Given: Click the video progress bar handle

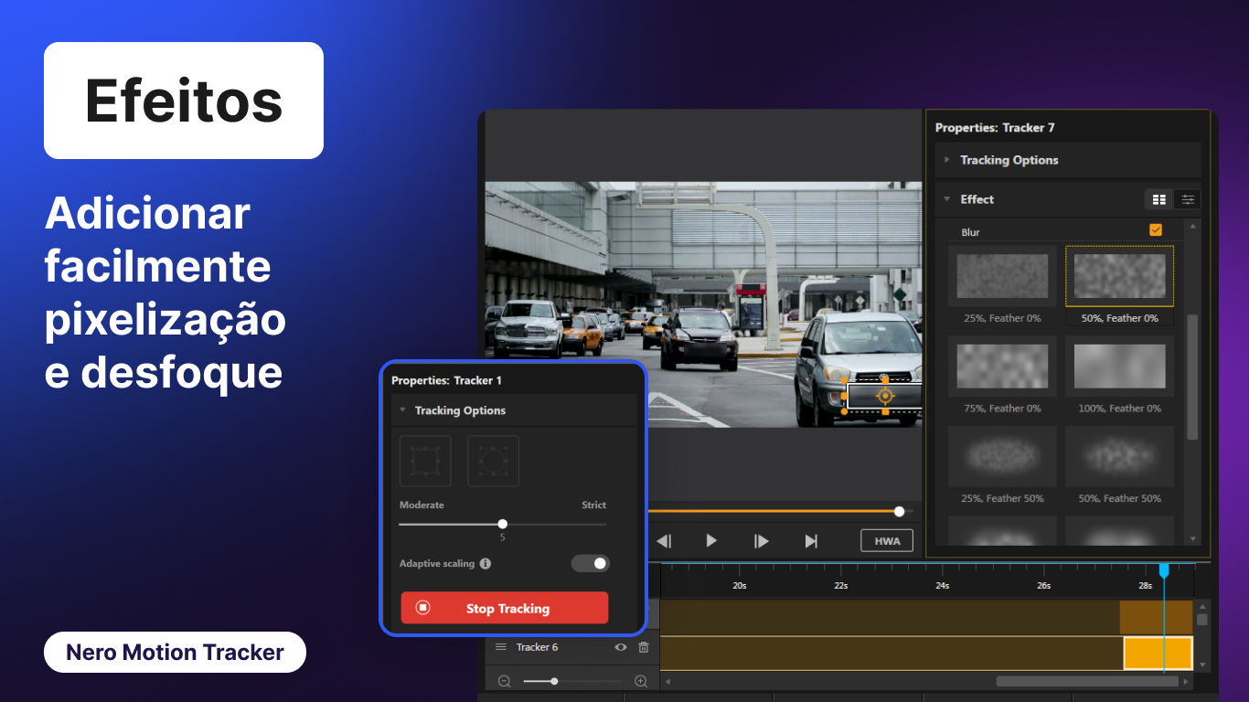Looking at the screenshot, I should pyautogui.click(x=900, y=512).
